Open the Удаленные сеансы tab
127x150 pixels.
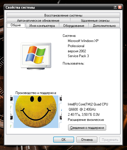click(95, 21)
